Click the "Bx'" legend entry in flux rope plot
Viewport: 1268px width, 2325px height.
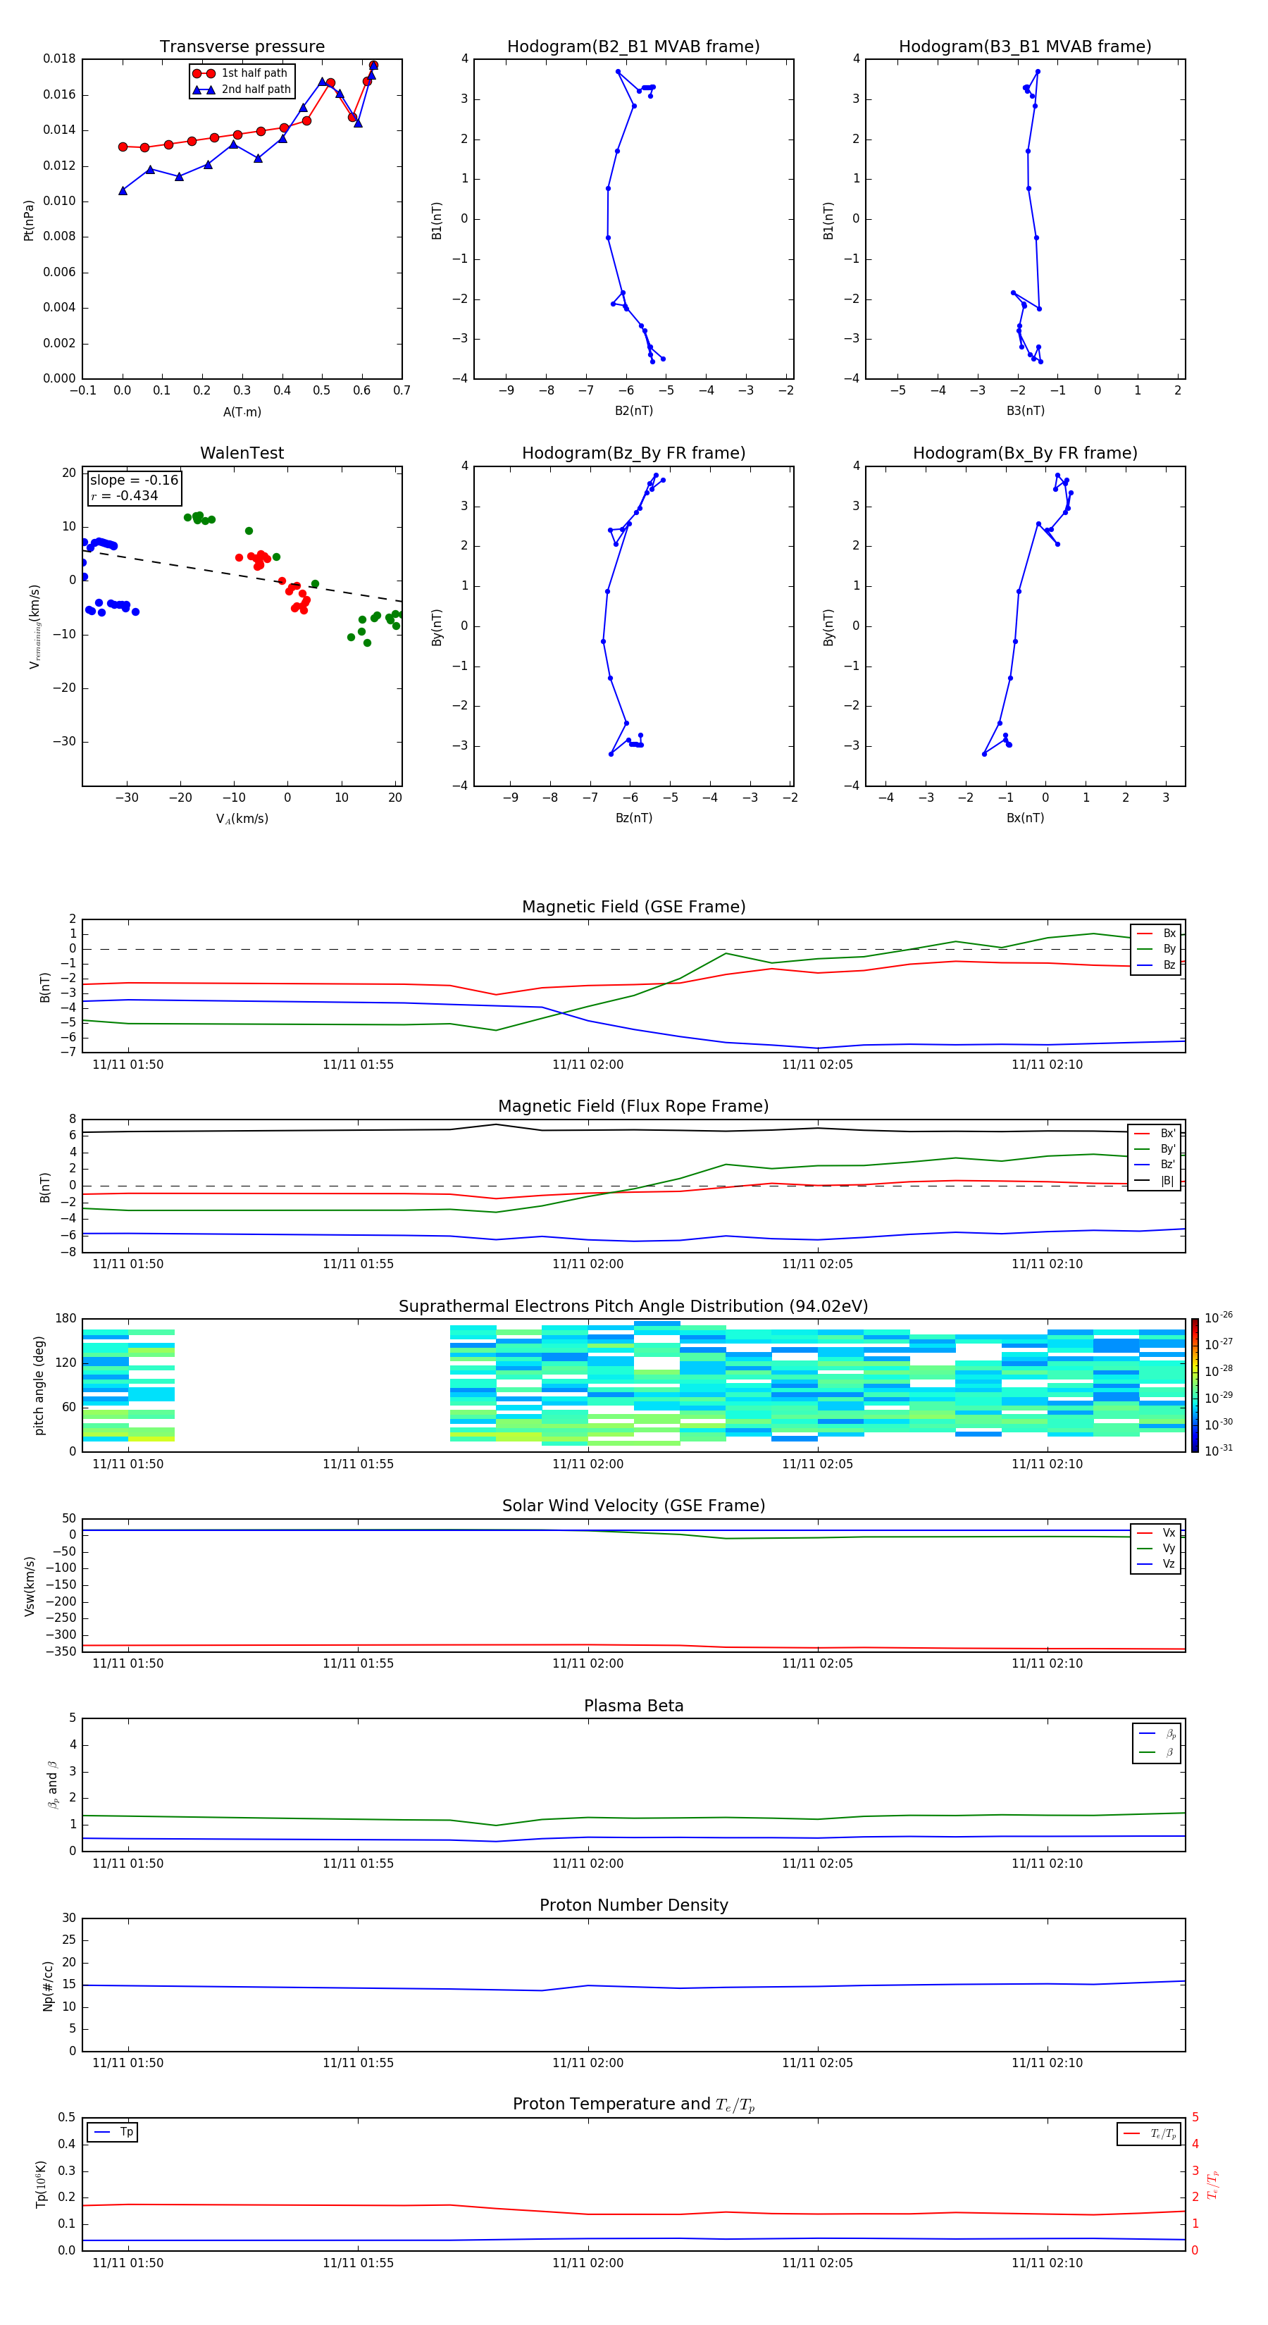coord(1155,1134)
